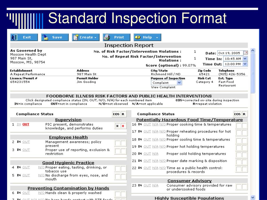The width and height of the screenshot is (267, 200).
Task: Select N/O for item 6 Hands clean
Action: coord(41,193)
